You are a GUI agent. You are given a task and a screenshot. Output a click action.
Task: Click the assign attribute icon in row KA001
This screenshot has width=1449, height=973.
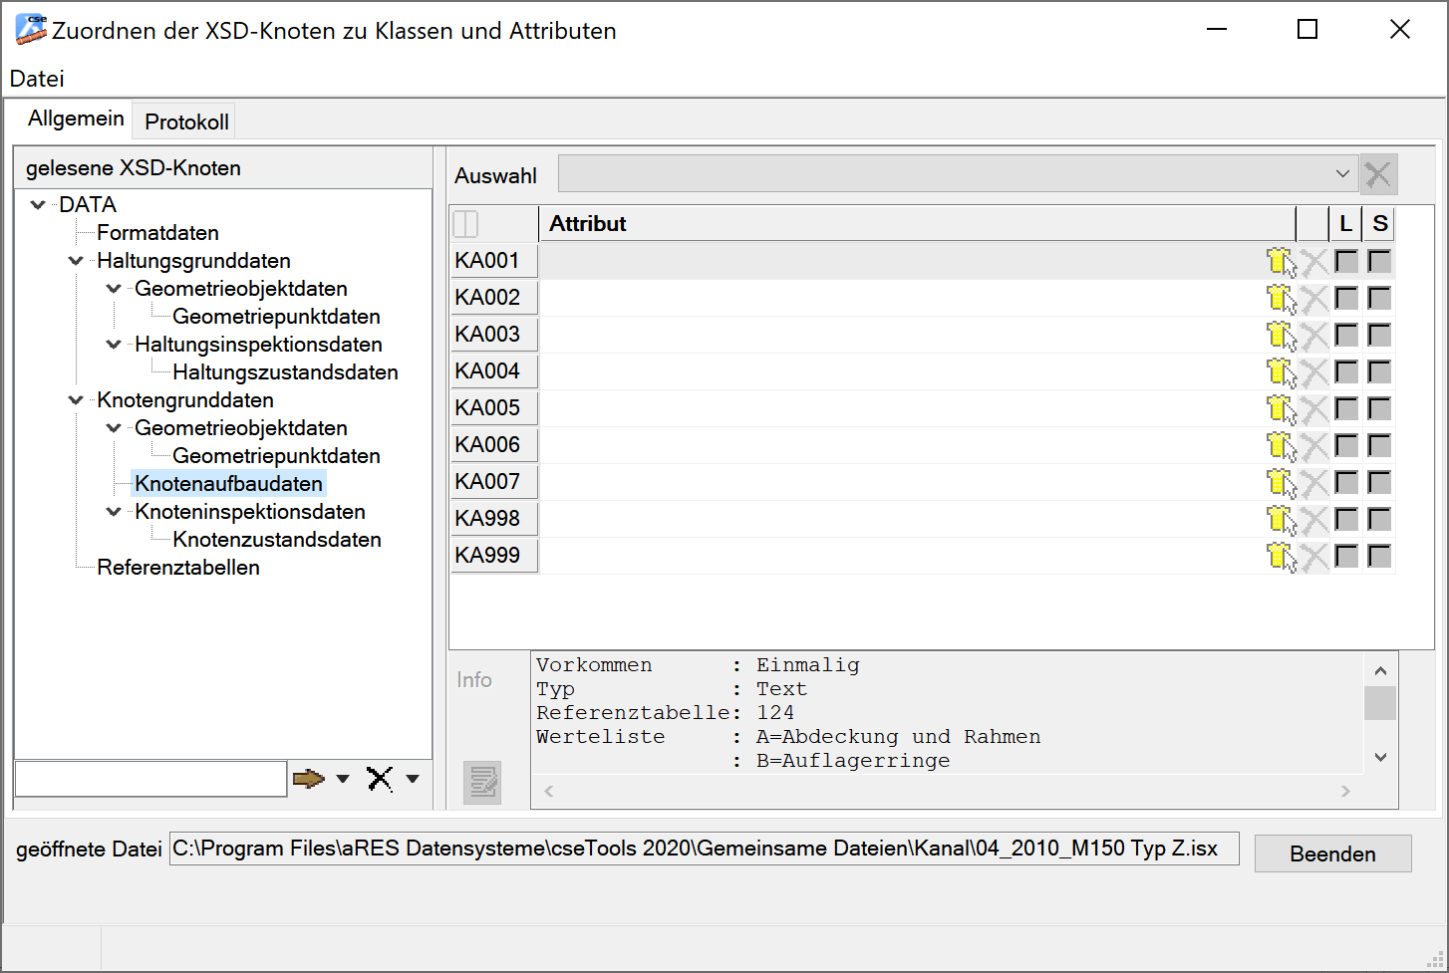pos(1281,262)
